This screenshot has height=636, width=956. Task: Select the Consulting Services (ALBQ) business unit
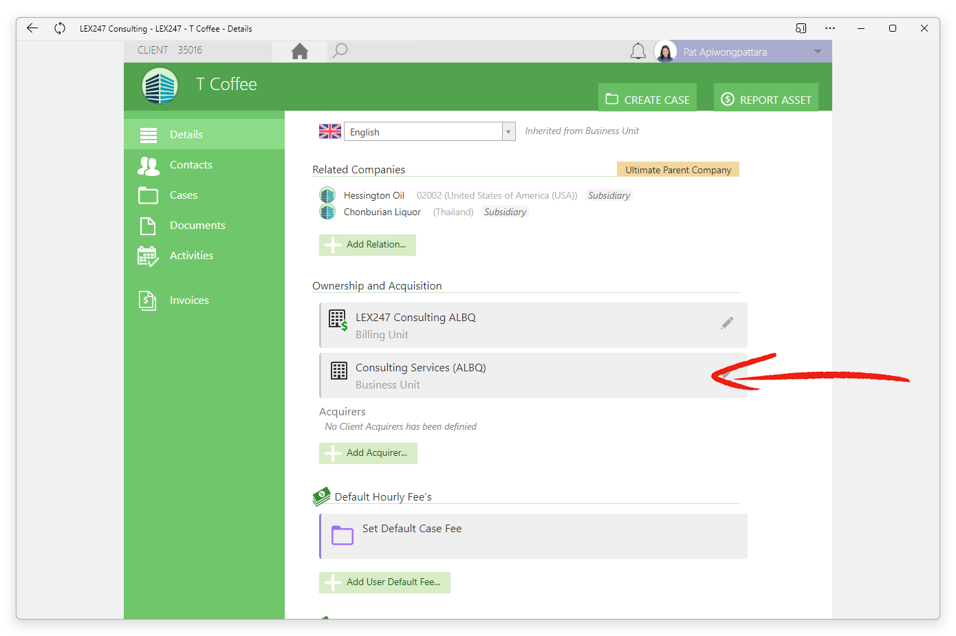pos(533,375)
